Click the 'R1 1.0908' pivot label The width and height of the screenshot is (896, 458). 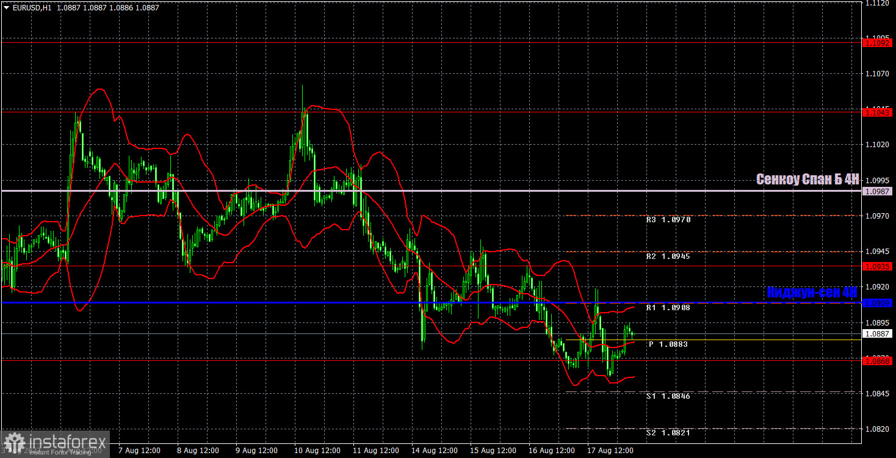pyautogui.click(x=668, y=308)
